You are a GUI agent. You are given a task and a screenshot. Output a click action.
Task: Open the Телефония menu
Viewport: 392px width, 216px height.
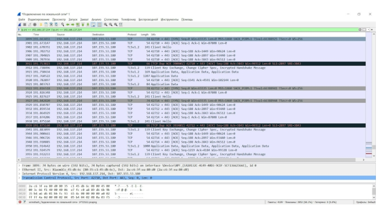click(x=128, y=19)
